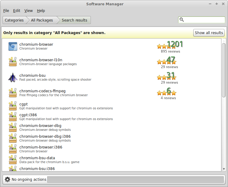Click the chromium-browser-dbg:i386 package icon
Viewport: 228px width, 187px height.
[13, 138]
